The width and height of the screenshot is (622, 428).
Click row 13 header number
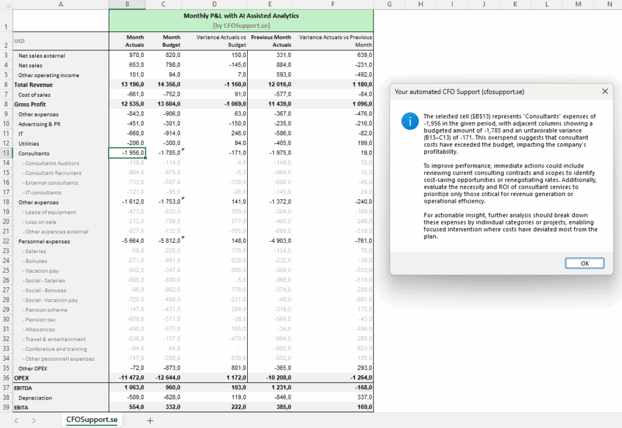(5, 154)
